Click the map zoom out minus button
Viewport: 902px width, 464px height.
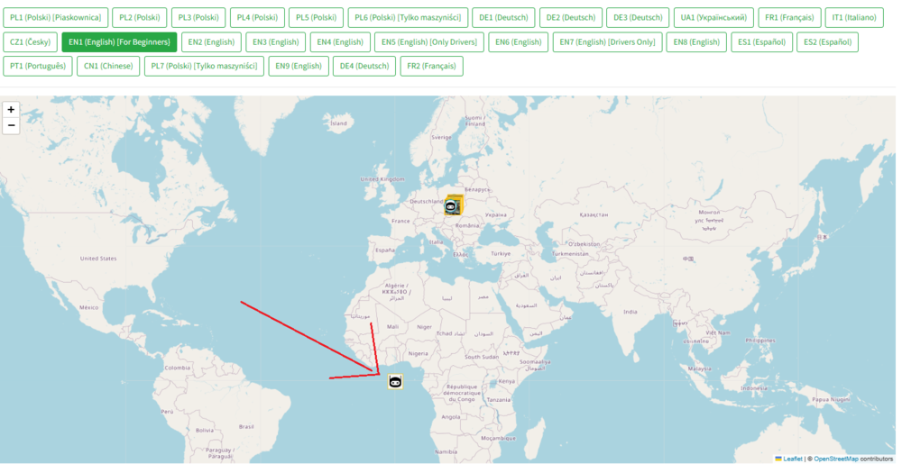11,126
